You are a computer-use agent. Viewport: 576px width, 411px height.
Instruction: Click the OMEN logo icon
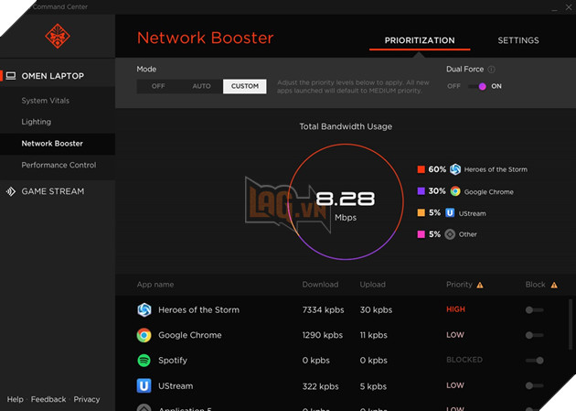[57, 36]
